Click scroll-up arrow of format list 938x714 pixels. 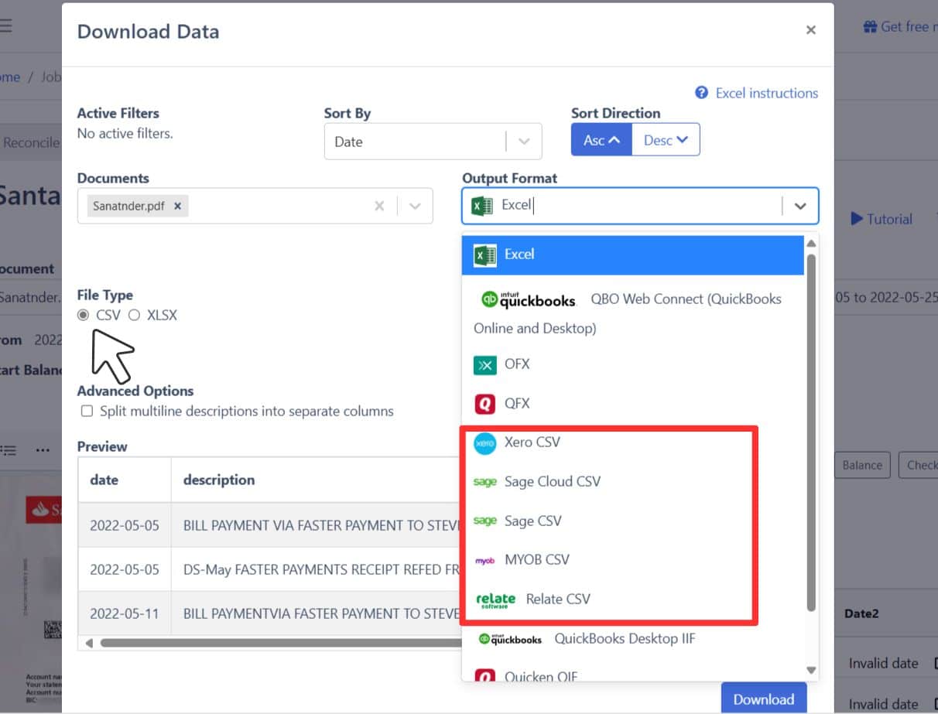click(811, 244)
